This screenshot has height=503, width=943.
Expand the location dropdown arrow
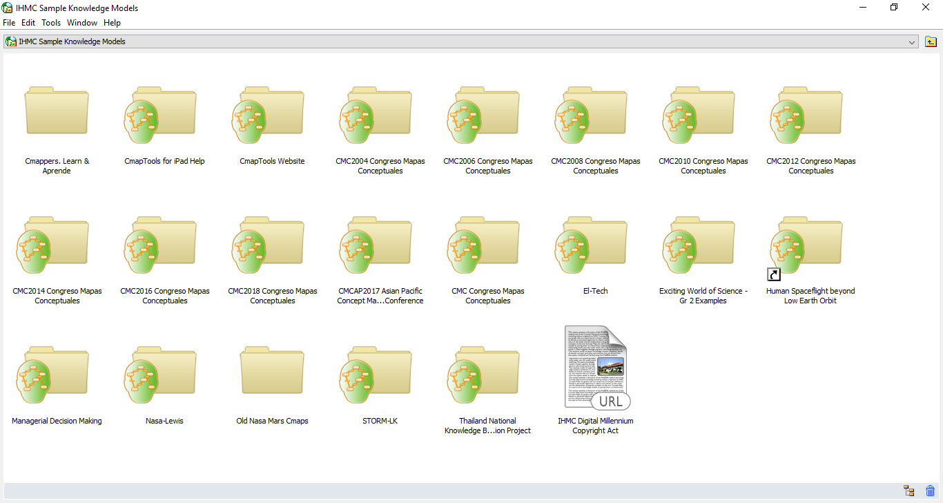tap(912, 42)
